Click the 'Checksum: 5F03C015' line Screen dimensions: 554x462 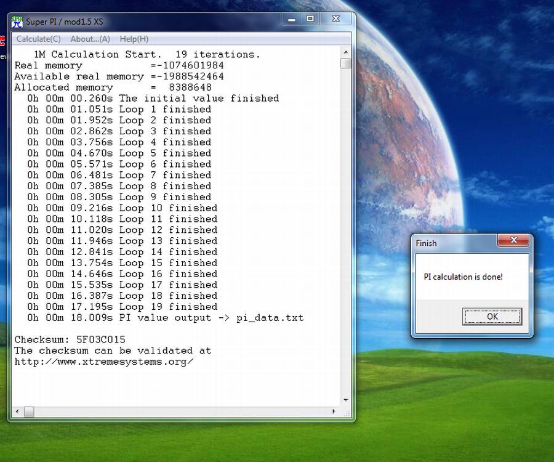[x=70, y=339]
